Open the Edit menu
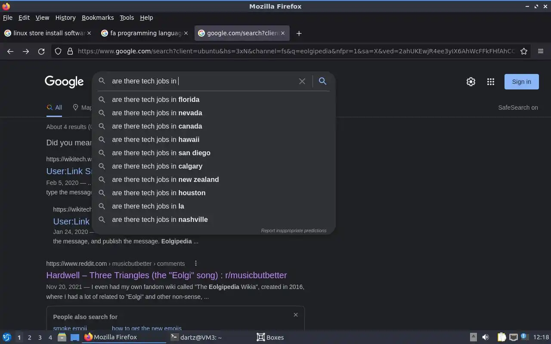This screenshot has height=344, width=551. pos(24,18)
